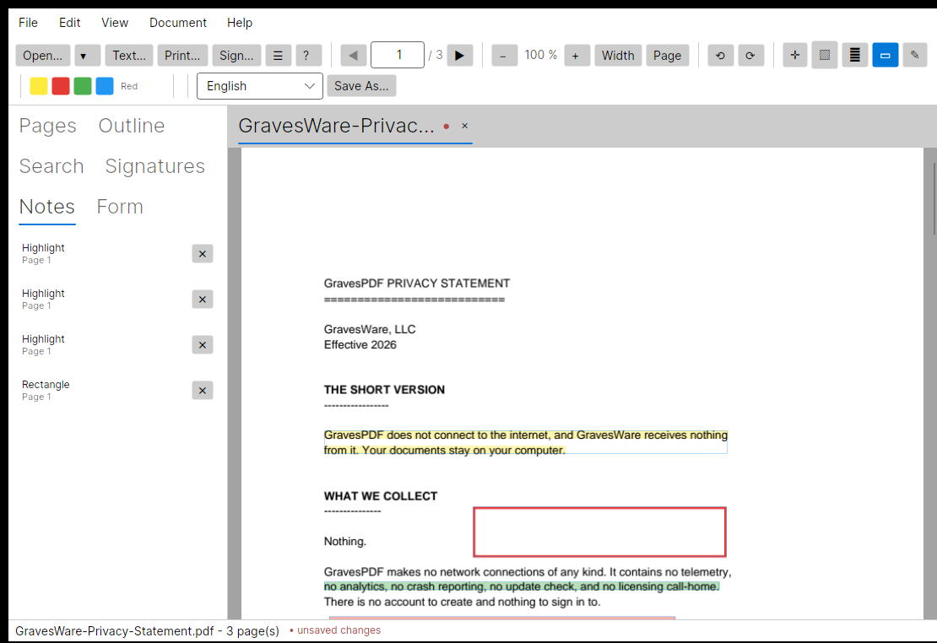Switch to the Pages sidebar tab
This screenshot has width=937, height=643.
pyautogui.click(x=48, y=126)
